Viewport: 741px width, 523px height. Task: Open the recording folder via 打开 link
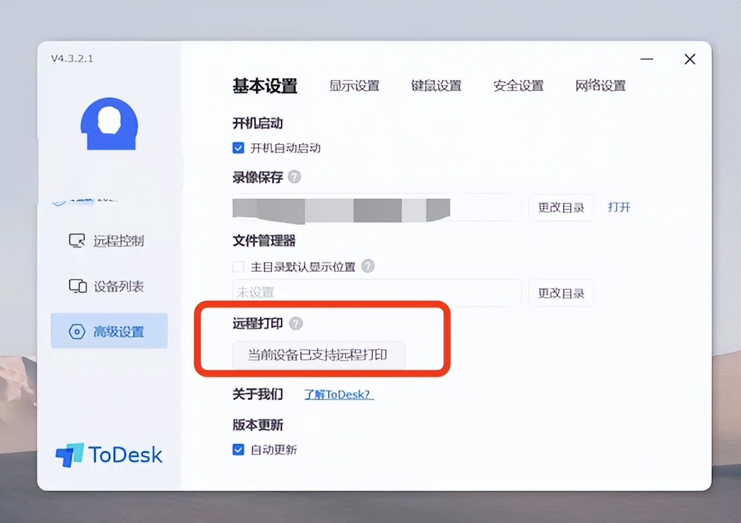[x=619, y=206]
